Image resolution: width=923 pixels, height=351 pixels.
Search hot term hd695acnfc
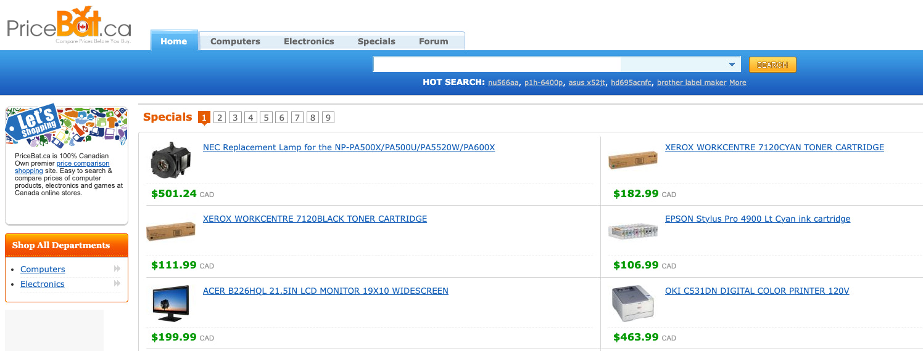tap(631, 83)
